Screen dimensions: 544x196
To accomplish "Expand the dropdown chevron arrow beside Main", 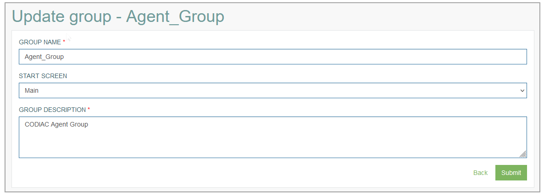I will [x=522, y=90].
